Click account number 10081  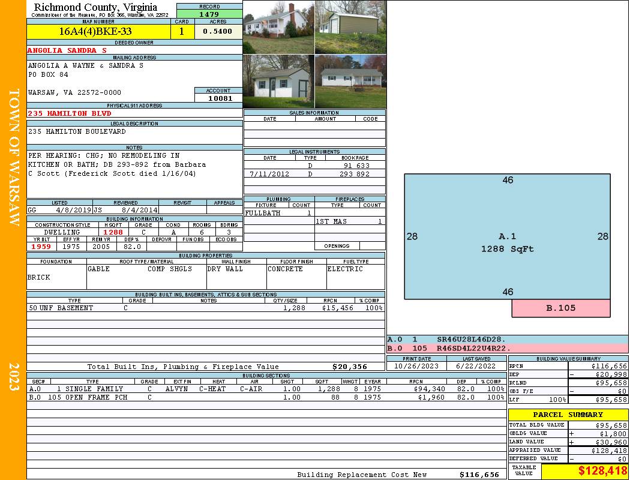(x=220, y=98)
